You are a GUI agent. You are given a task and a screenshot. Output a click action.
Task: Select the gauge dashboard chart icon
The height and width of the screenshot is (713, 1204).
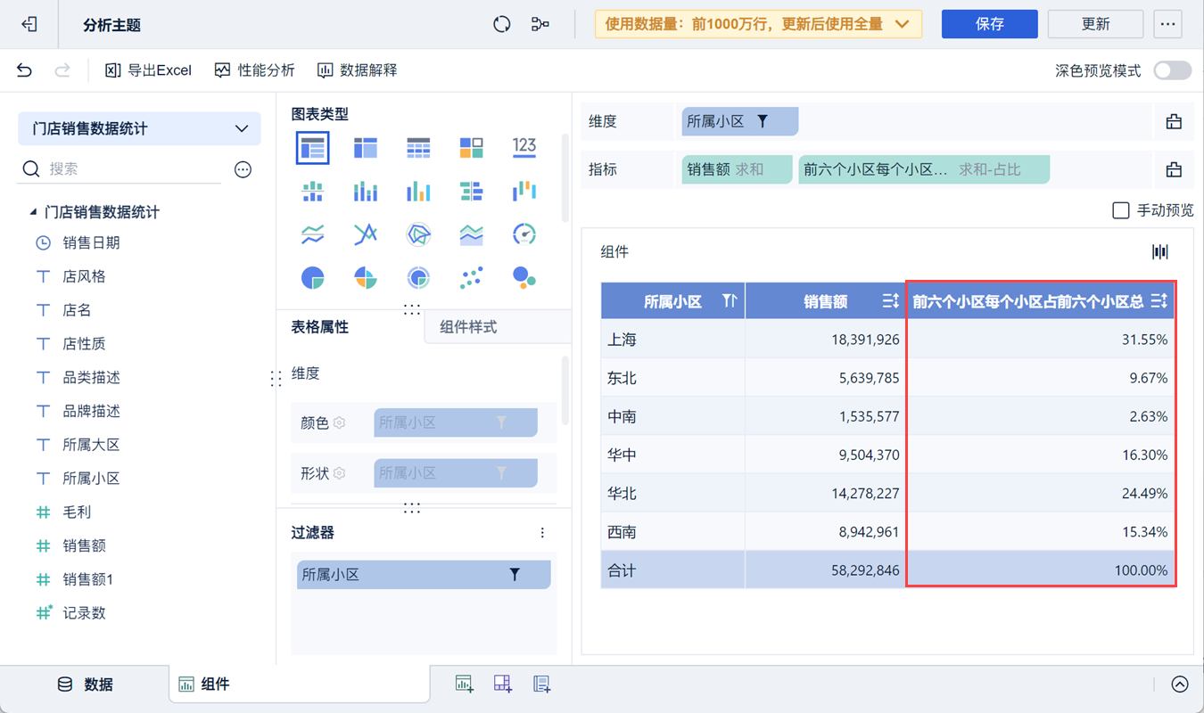(524, 234)
